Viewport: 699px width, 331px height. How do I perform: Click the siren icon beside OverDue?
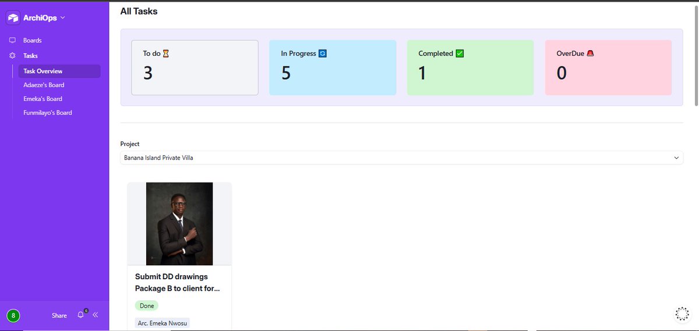click(590, 54)
